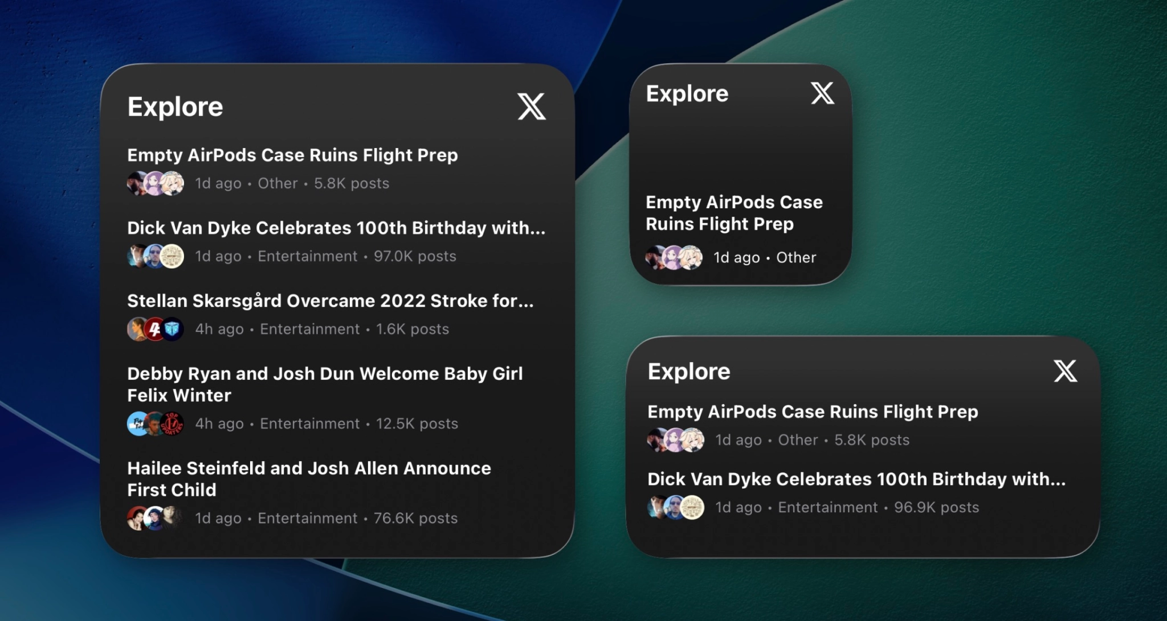Open Empty AirPods Case headline in large widget

(x=292, y=155)
